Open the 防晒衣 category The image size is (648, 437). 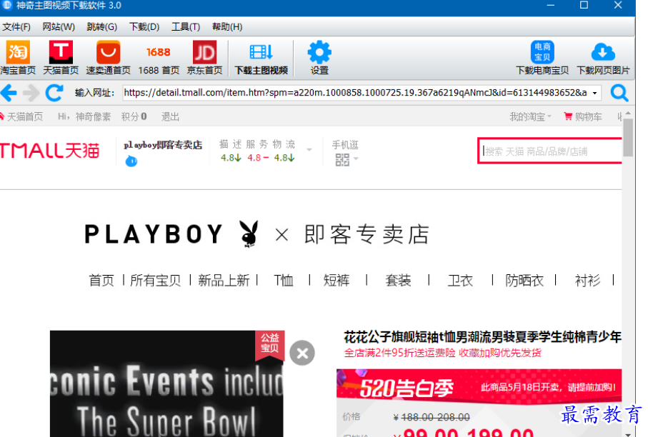524,281
